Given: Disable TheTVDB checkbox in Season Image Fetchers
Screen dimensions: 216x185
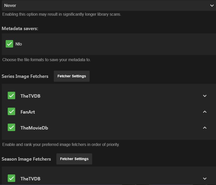Looking at the screenshot, I should pyautogui.click(x=12, y=178).
